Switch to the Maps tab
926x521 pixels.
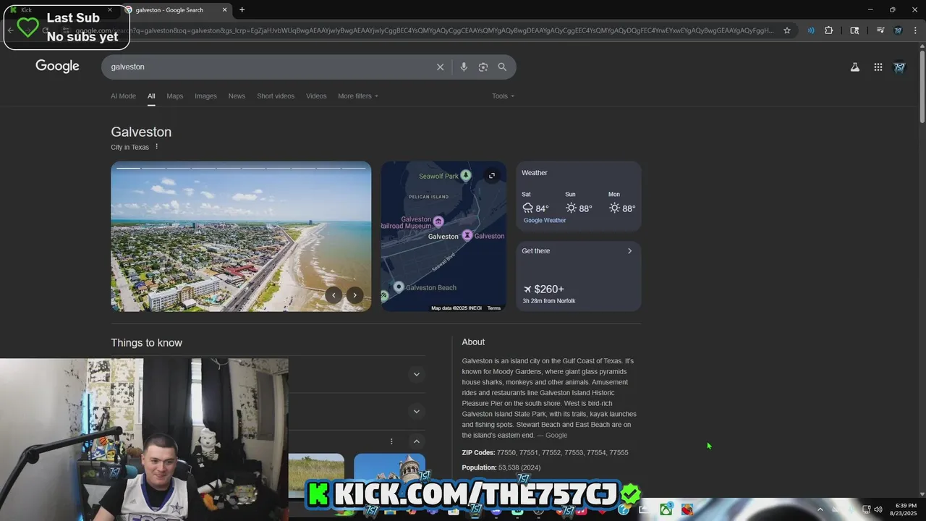(x=174, y=96)
